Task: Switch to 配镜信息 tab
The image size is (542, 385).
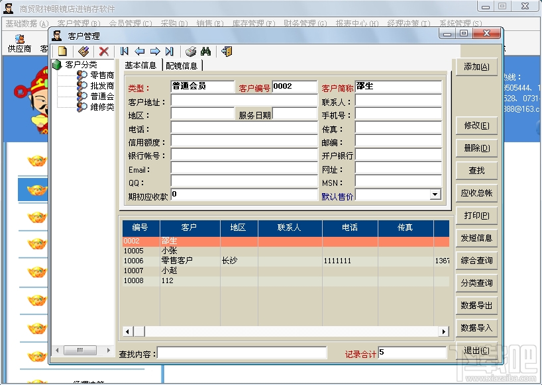Action: 182,65
